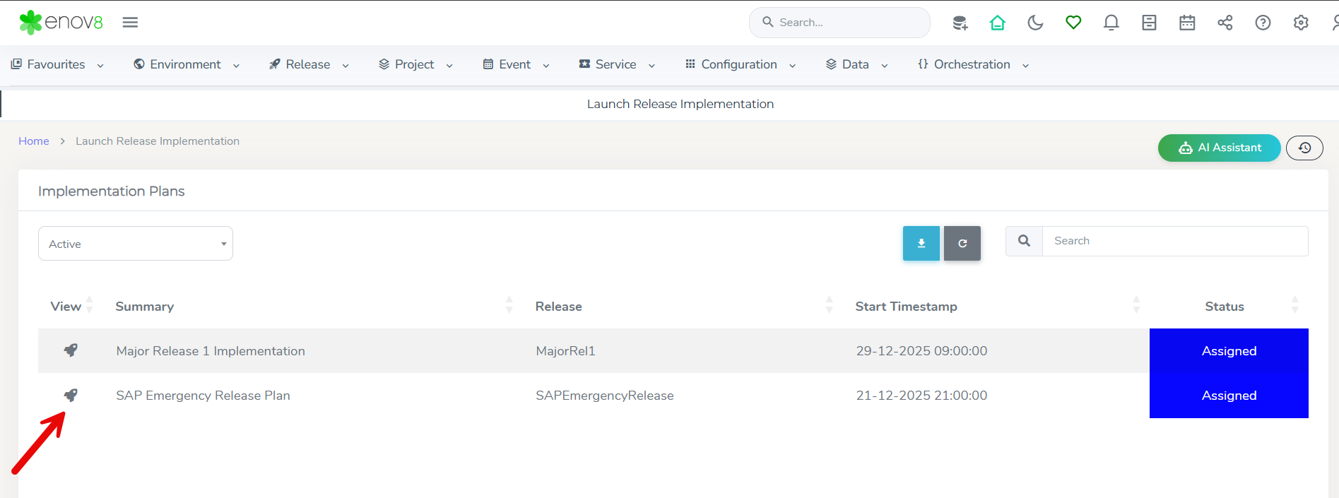The image size is (1339, 498).
Task: Toggle the hamburger sidebar menu
Action: tap(130, 23)
